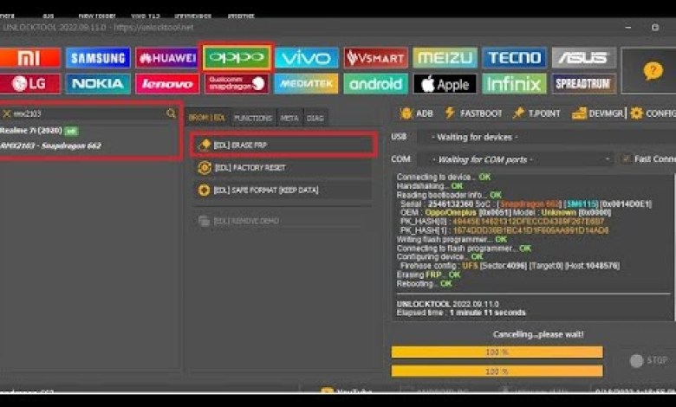The width and height of the screenshot is (676, 407).
Task: Switch to the FUNCTIONS tab
Action: (252, 118)
